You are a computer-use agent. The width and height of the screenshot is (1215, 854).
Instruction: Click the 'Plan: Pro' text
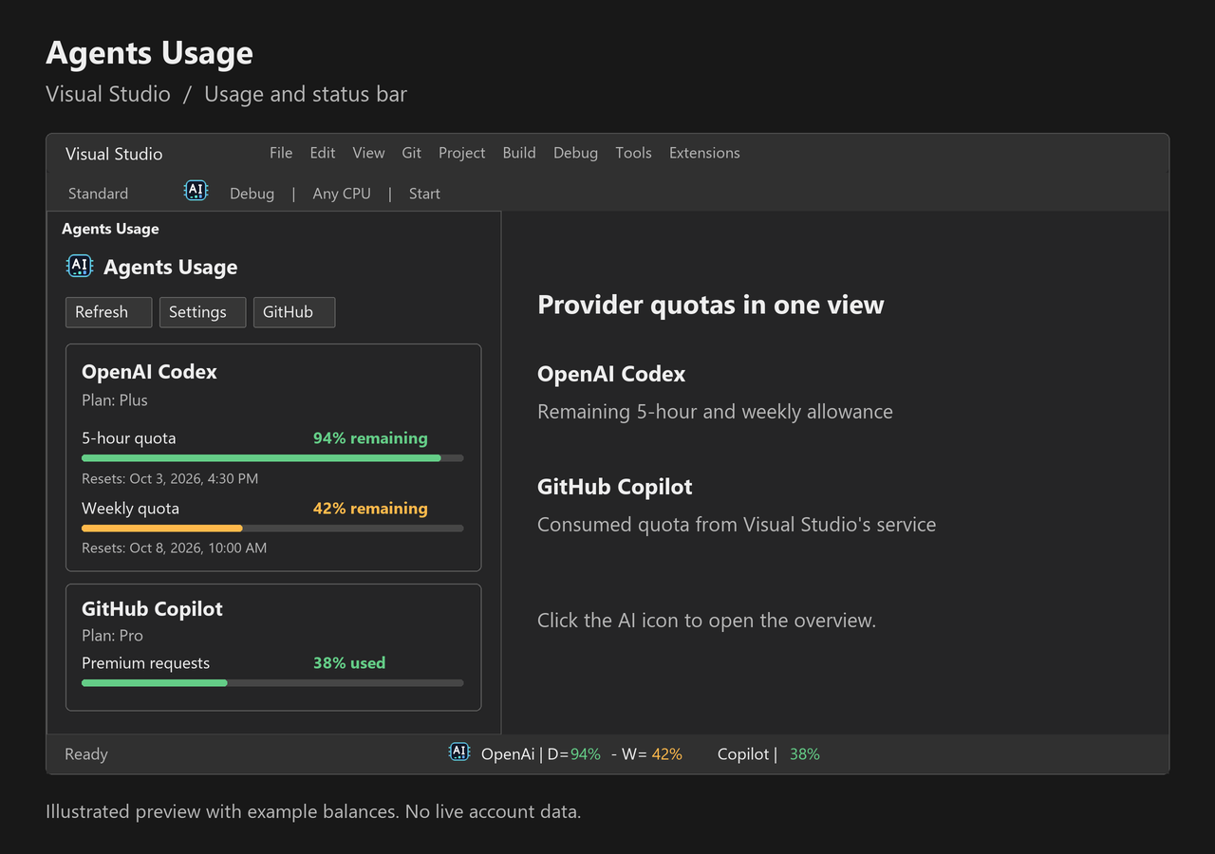coord(112,636)
